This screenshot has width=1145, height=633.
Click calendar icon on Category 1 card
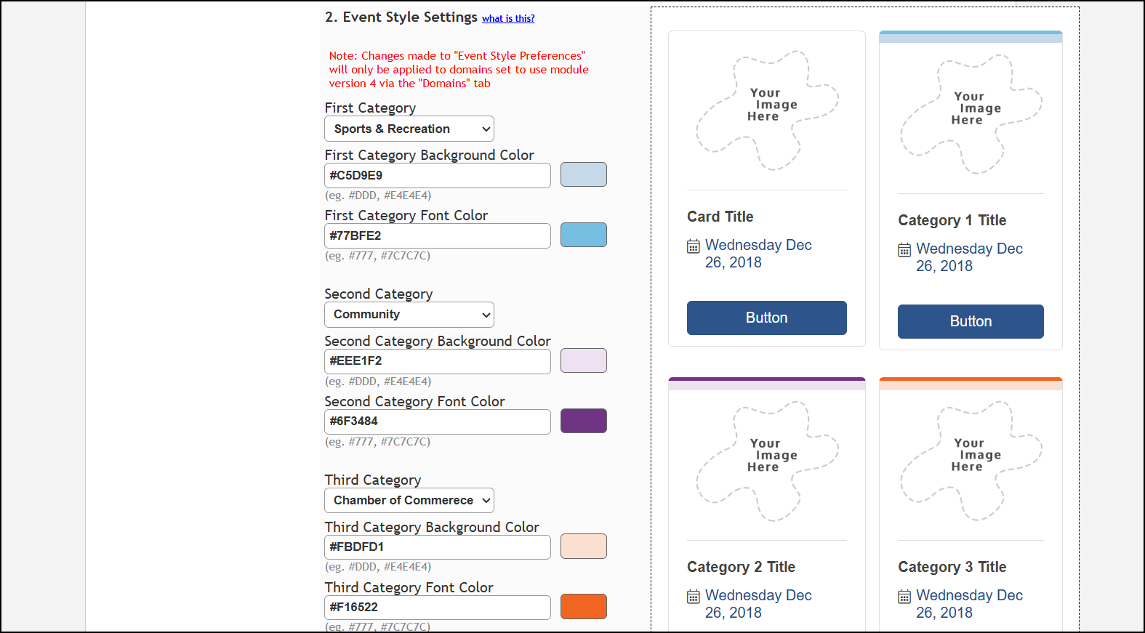(x=904, y=250)
